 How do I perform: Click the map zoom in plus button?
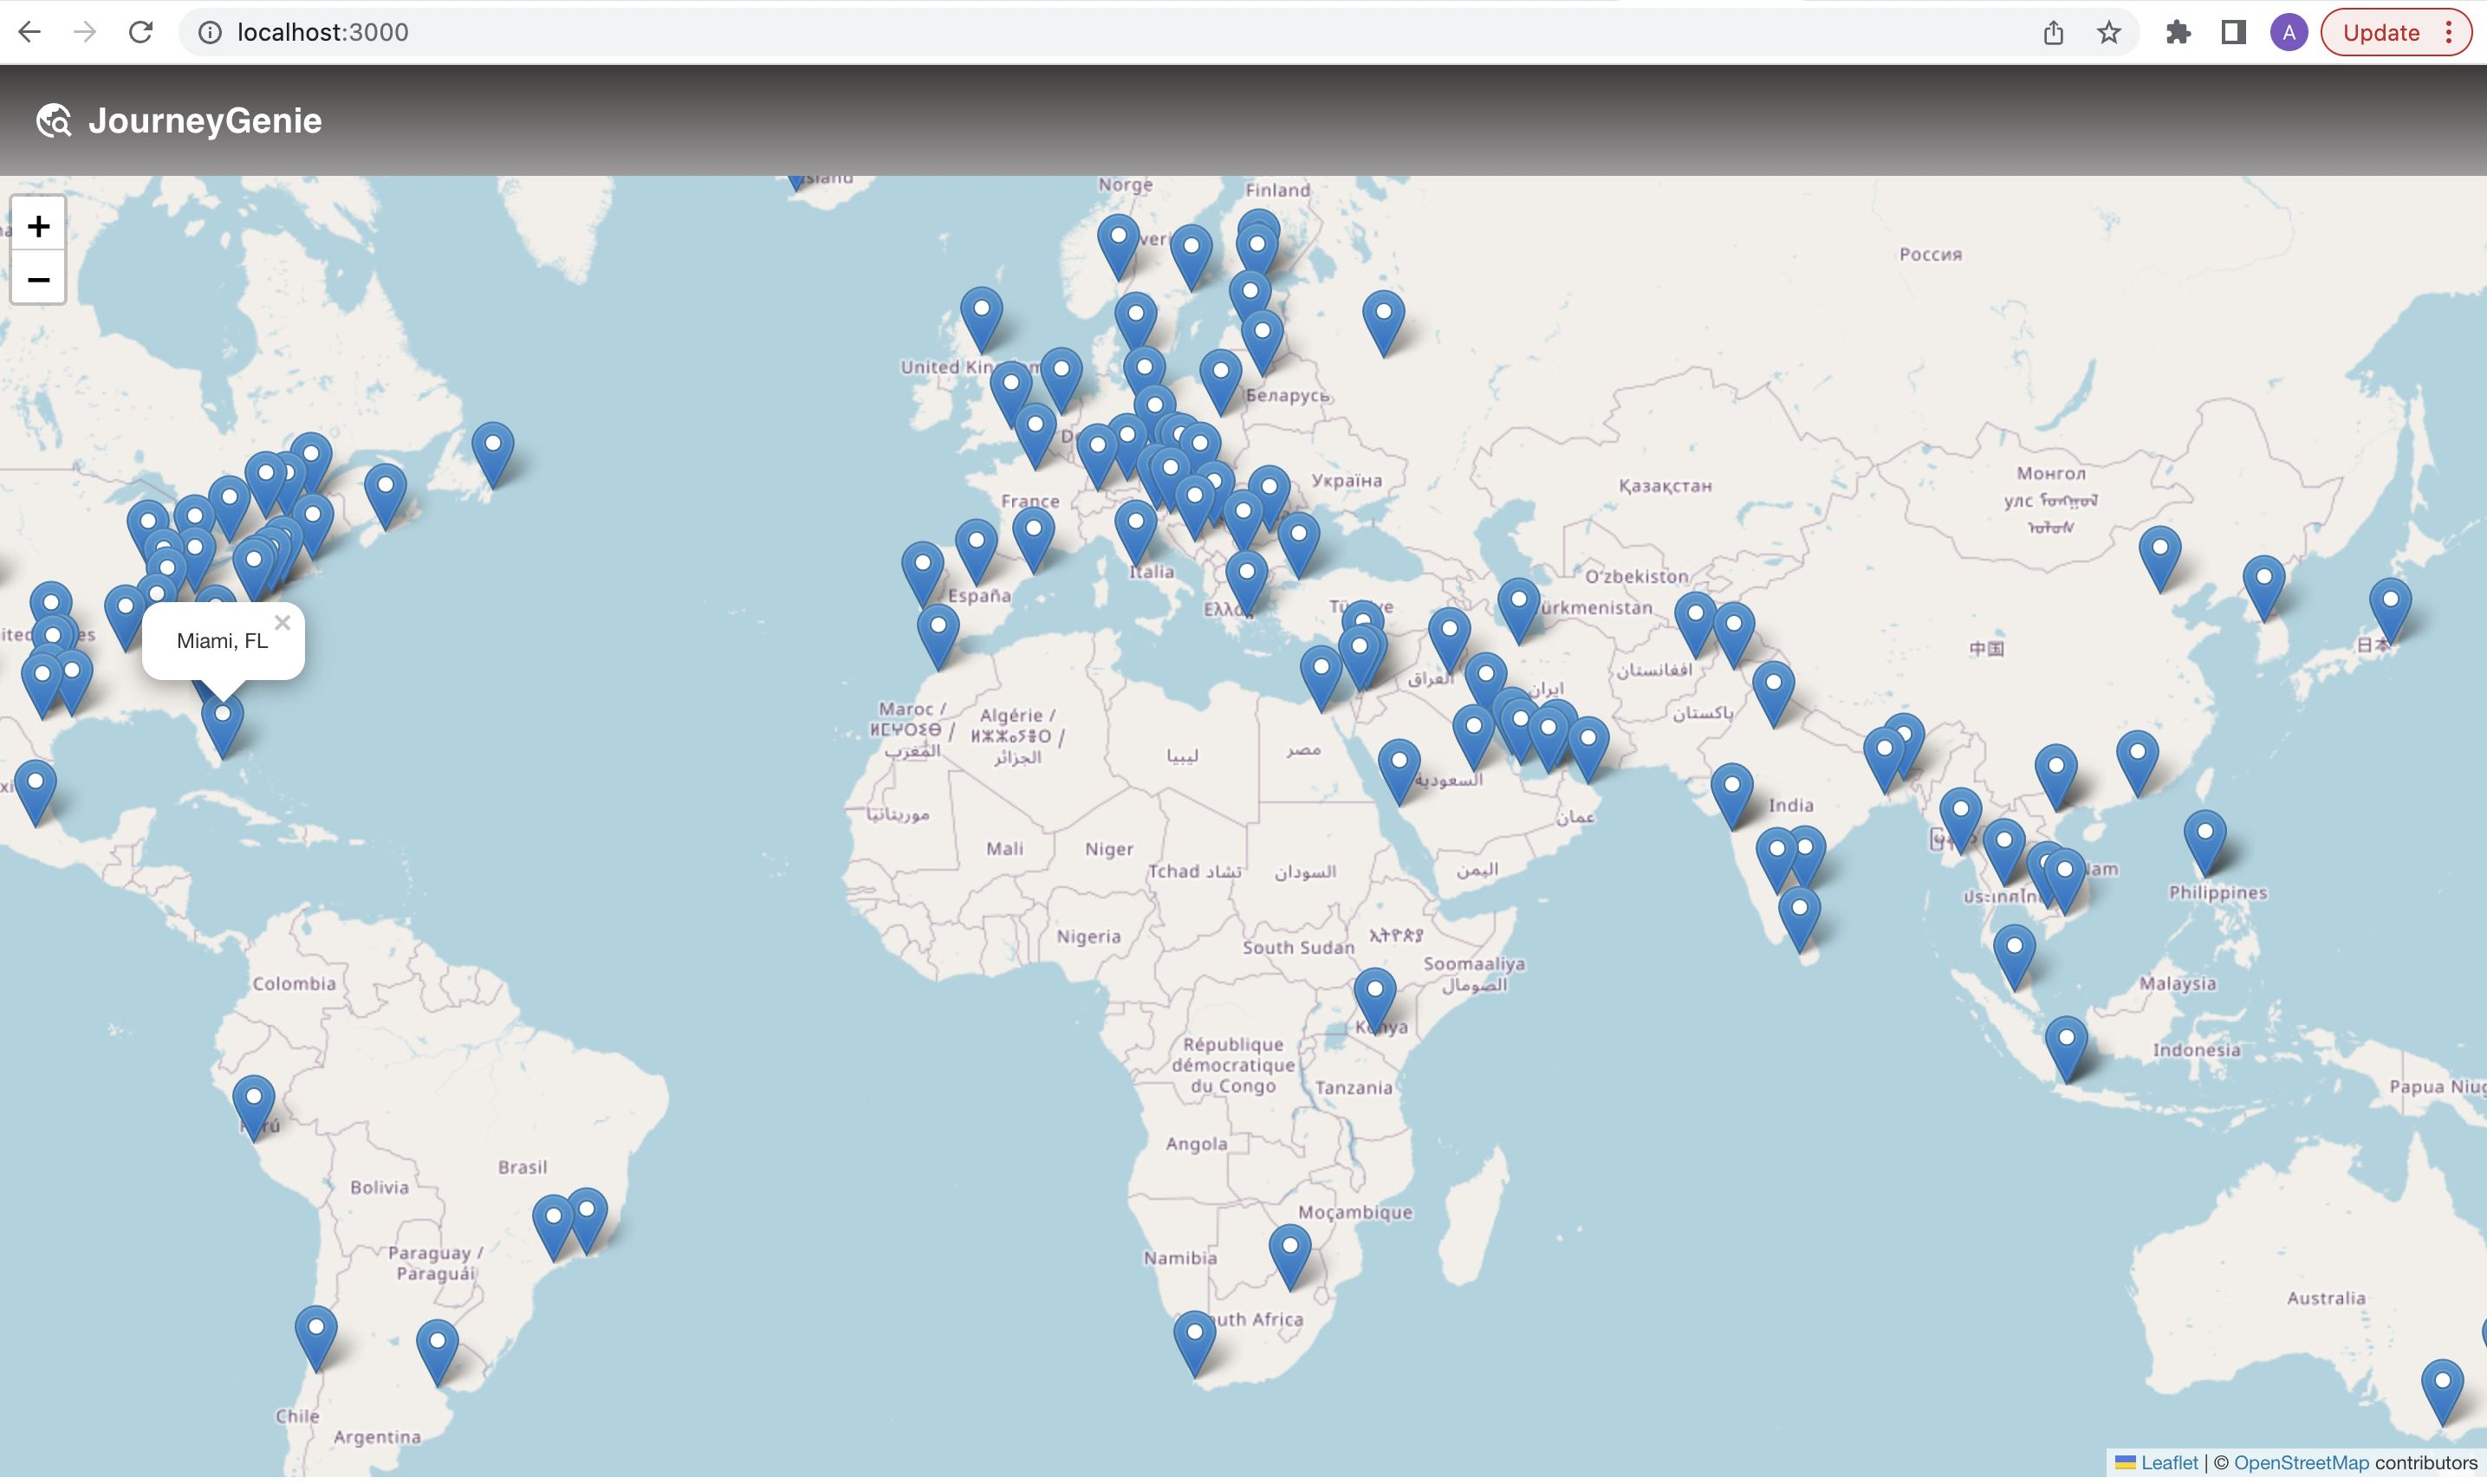(38, 226)
